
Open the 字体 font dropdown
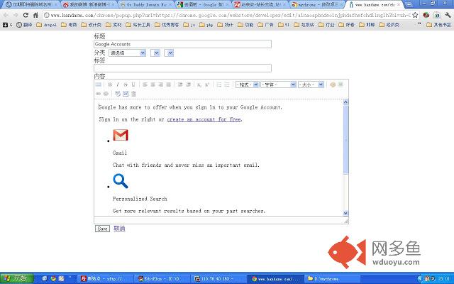[x=278, y=84]
